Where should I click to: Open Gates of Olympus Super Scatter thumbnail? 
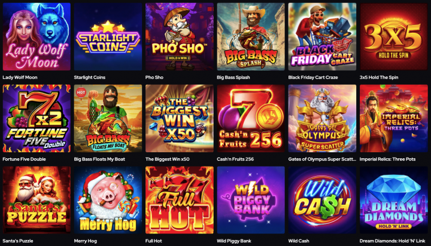(x=322, y=118)
